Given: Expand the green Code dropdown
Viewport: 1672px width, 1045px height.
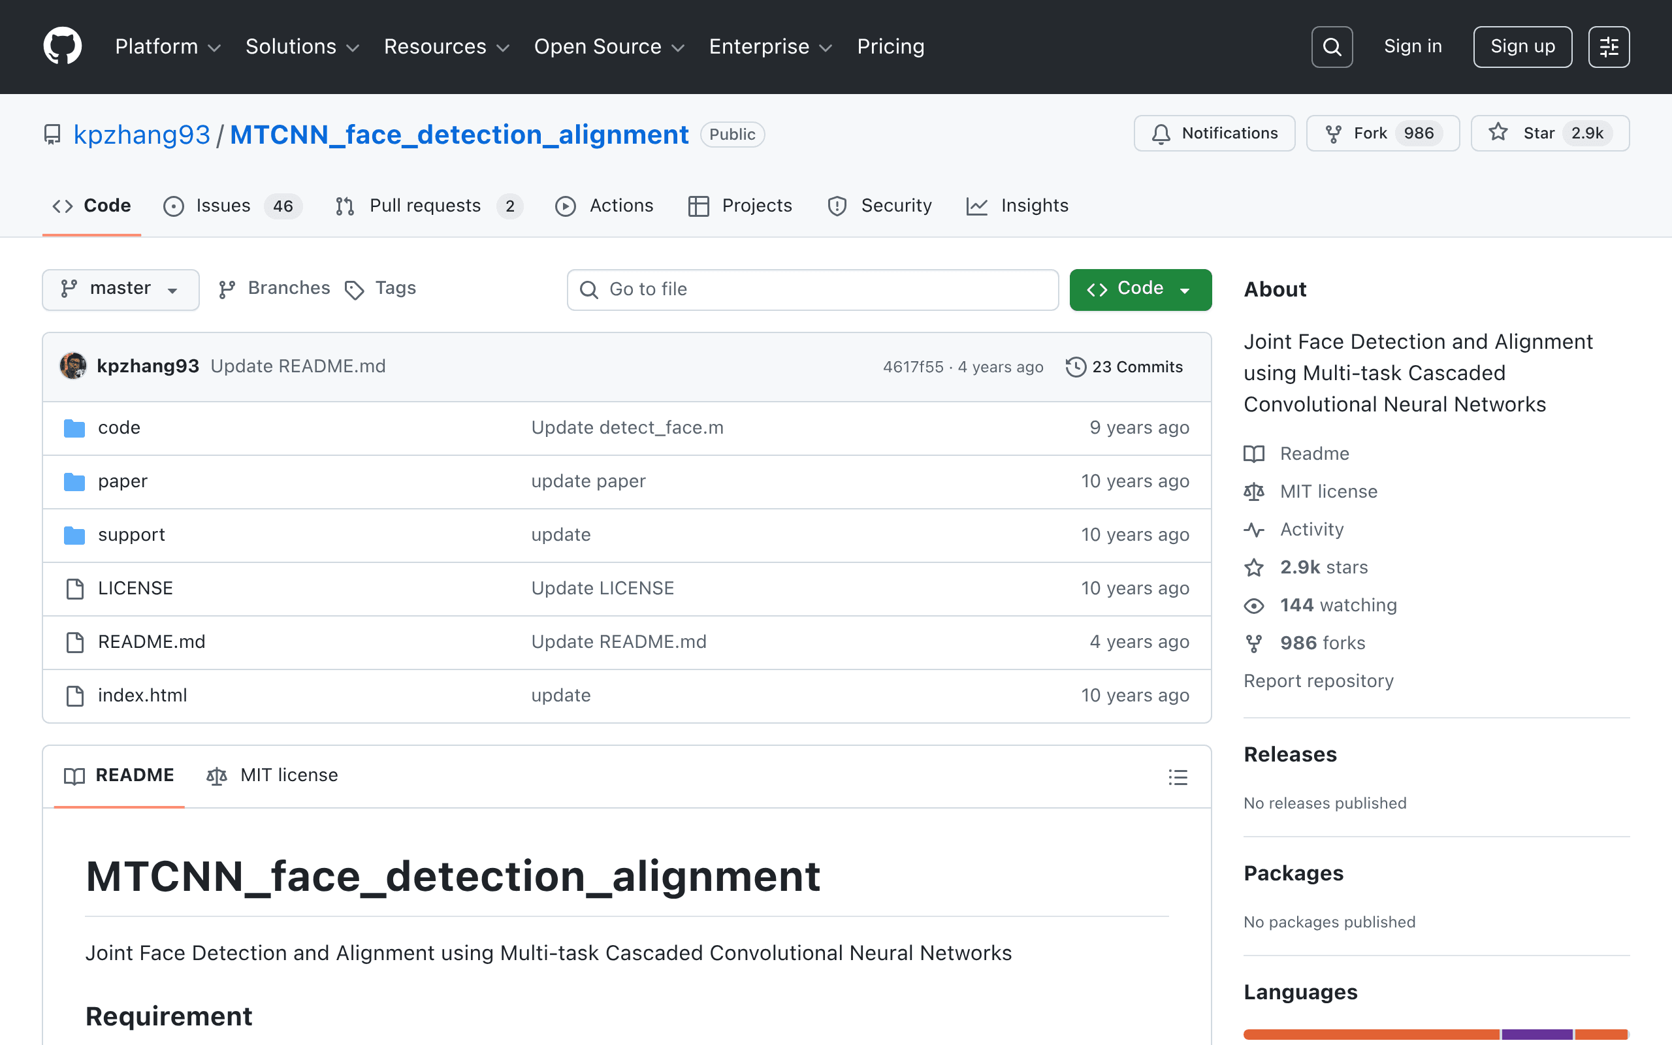Looking at the screenshot, I should [1140, 289].
